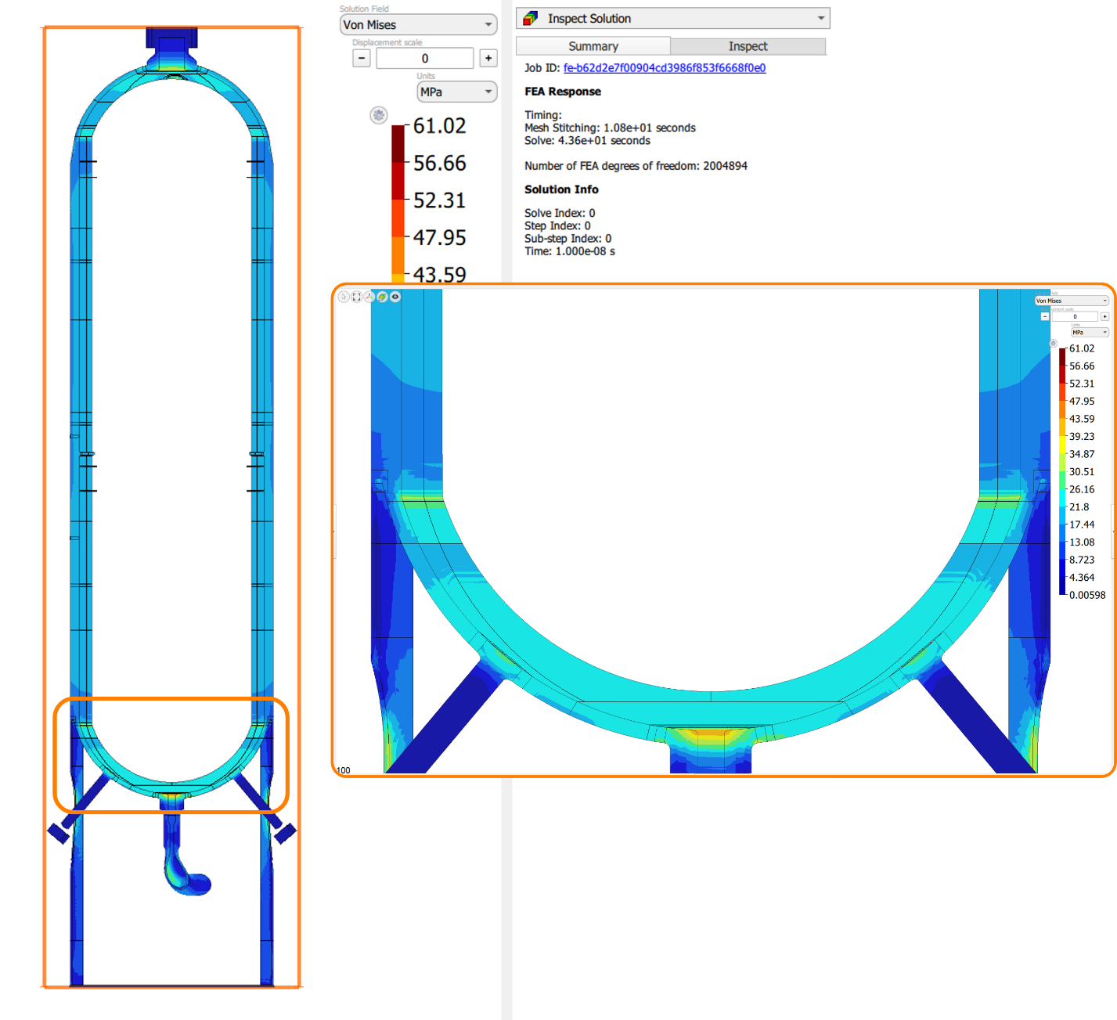Expand the Inspect Solution panel dropdown
1117x1020 pixels.
673,18
